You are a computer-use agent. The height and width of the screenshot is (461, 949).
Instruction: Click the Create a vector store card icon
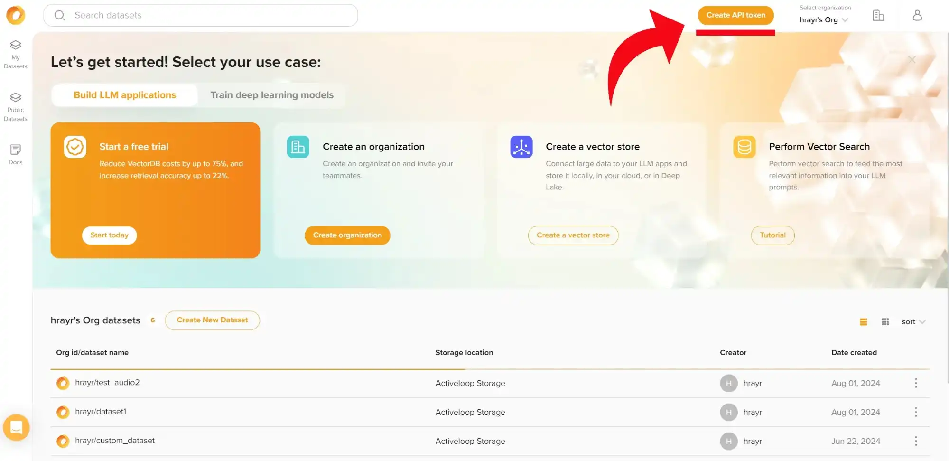pyautogui.click(x=521, y=147)
